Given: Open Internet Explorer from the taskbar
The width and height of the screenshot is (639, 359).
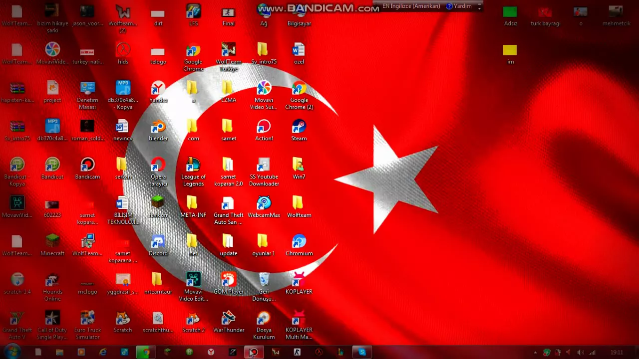Looking at the screenshot, I should click(x=103, y=352).
